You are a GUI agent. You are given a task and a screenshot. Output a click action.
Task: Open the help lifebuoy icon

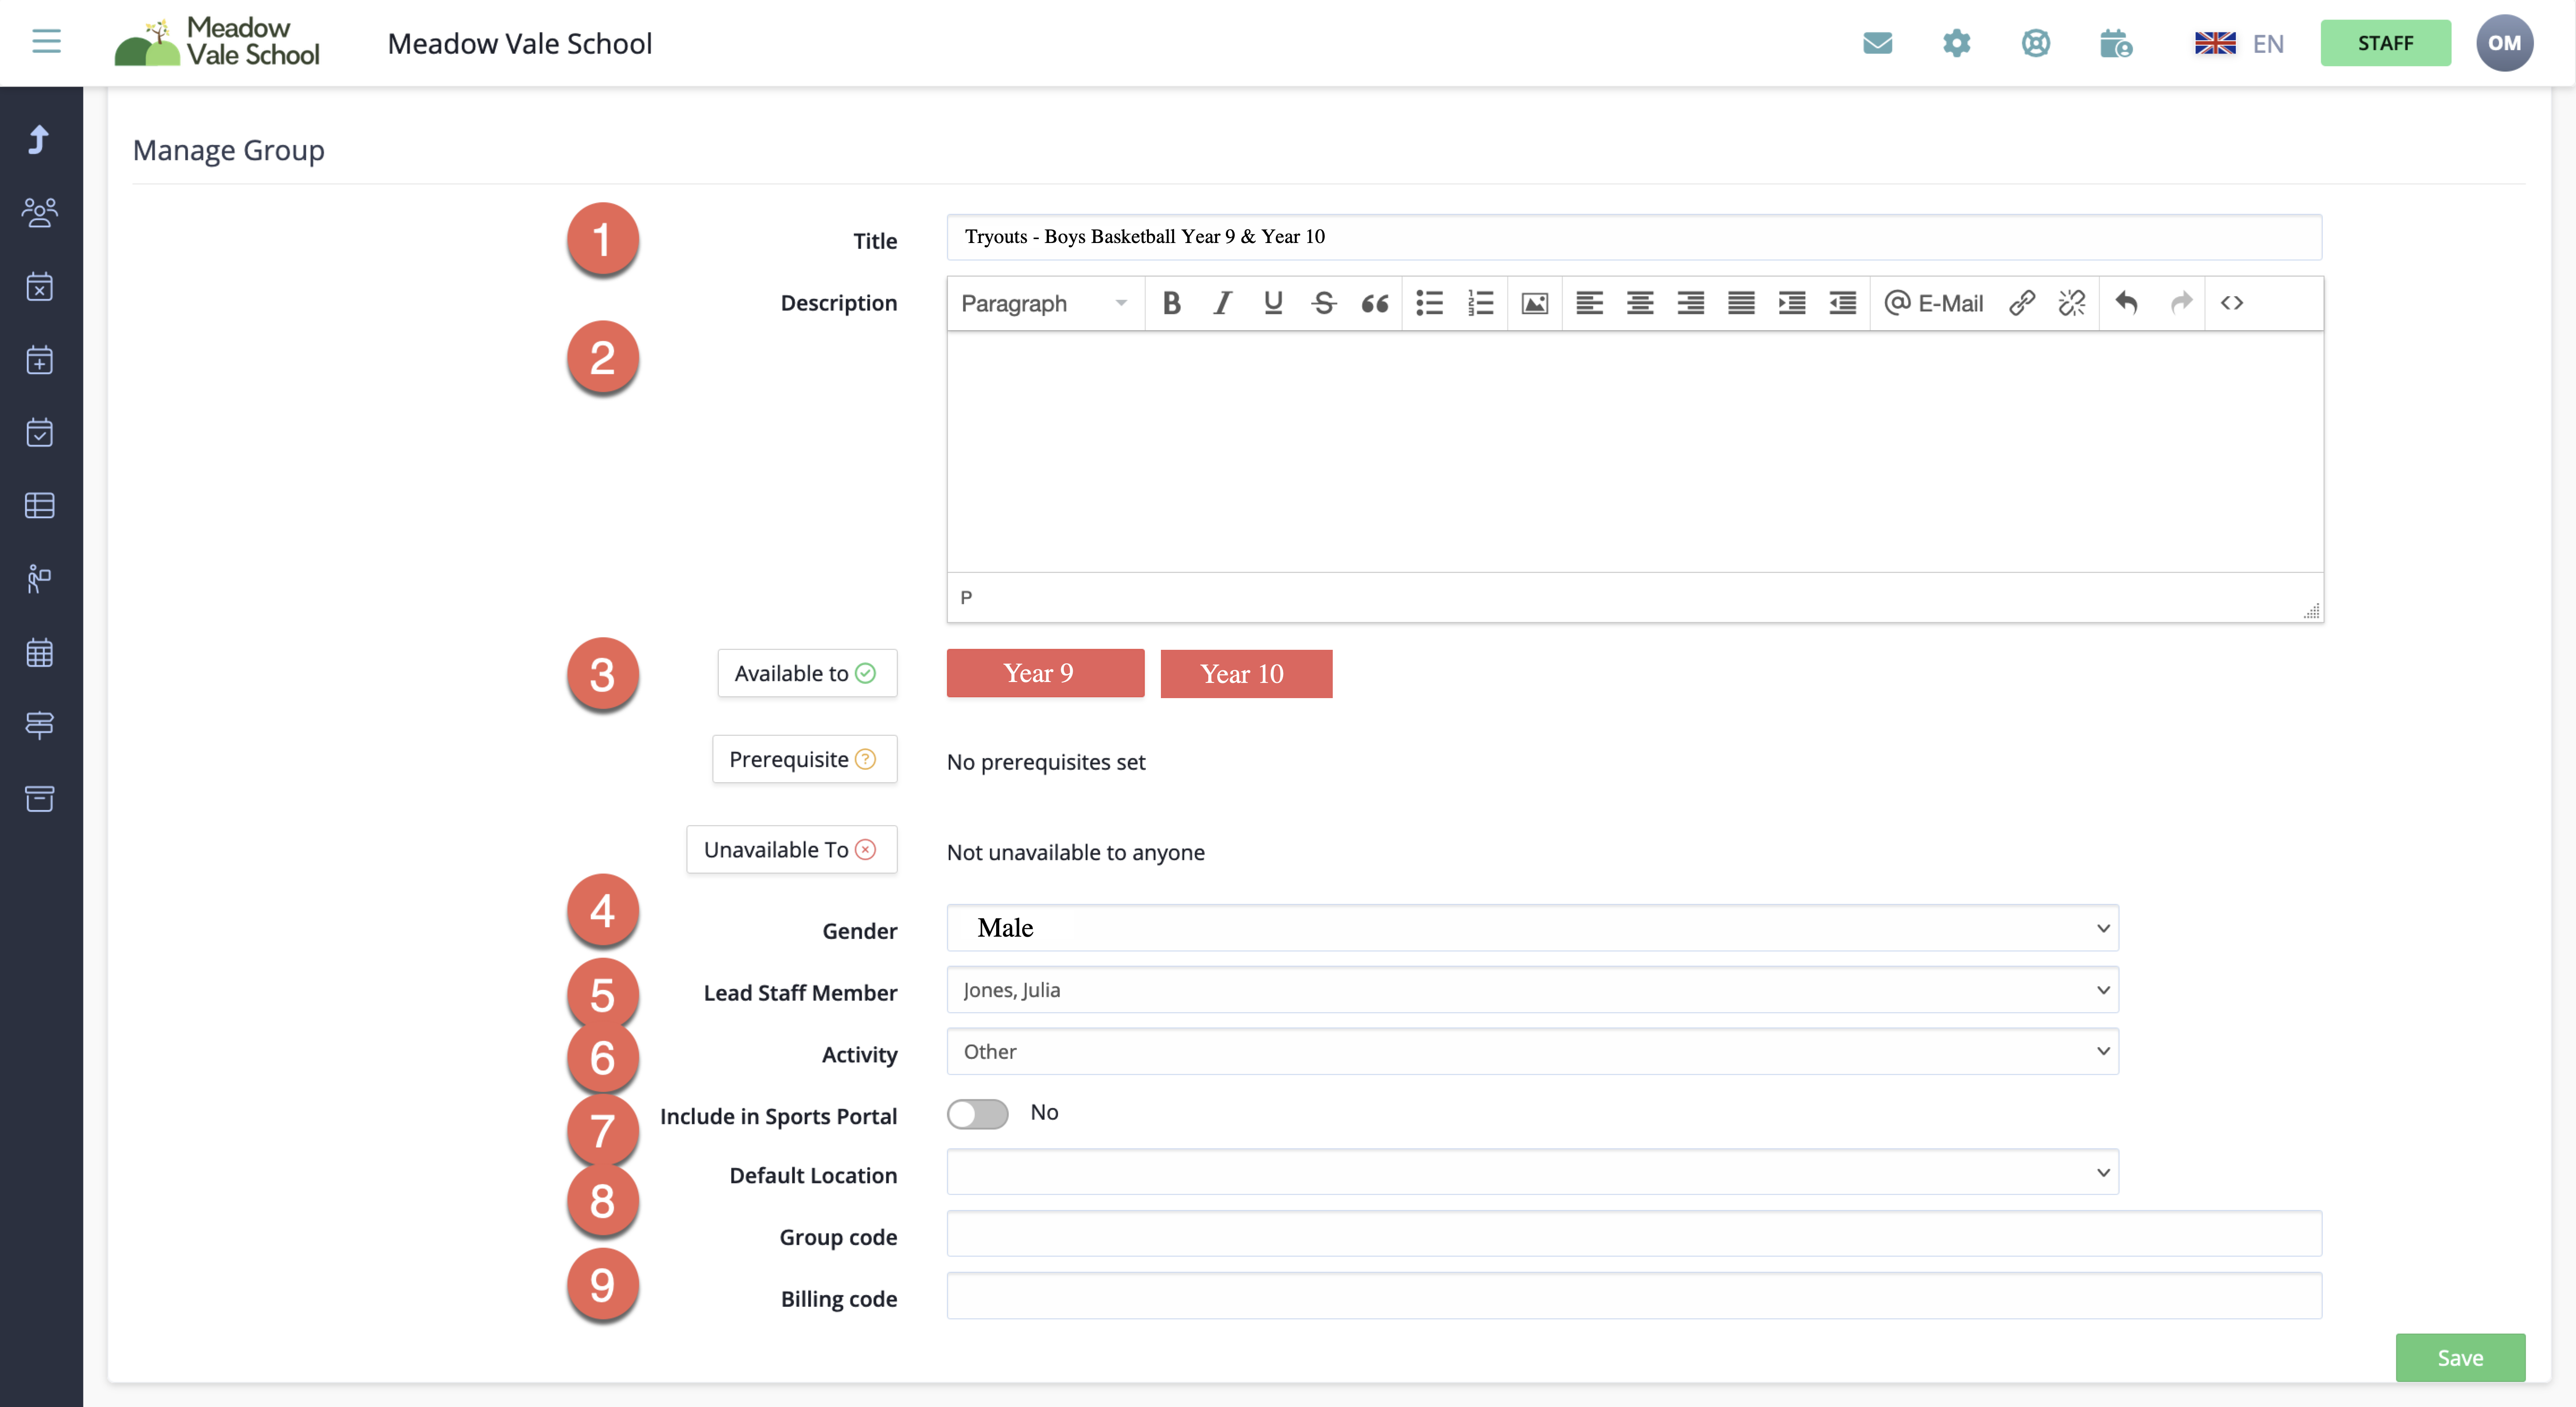[x=2035, y=43]
